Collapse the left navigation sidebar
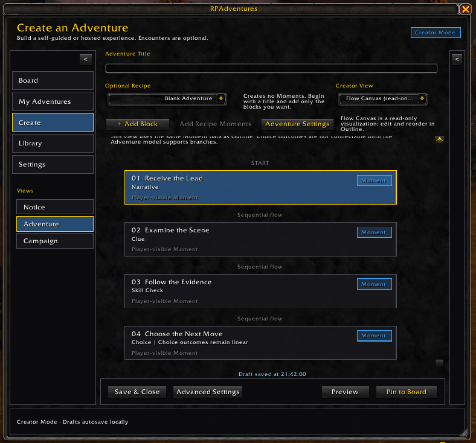Screen dimensions: 476x443 coord(86,59)
